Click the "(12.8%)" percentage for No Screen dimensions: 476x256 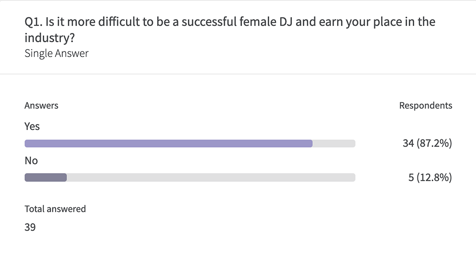point(435,177)
